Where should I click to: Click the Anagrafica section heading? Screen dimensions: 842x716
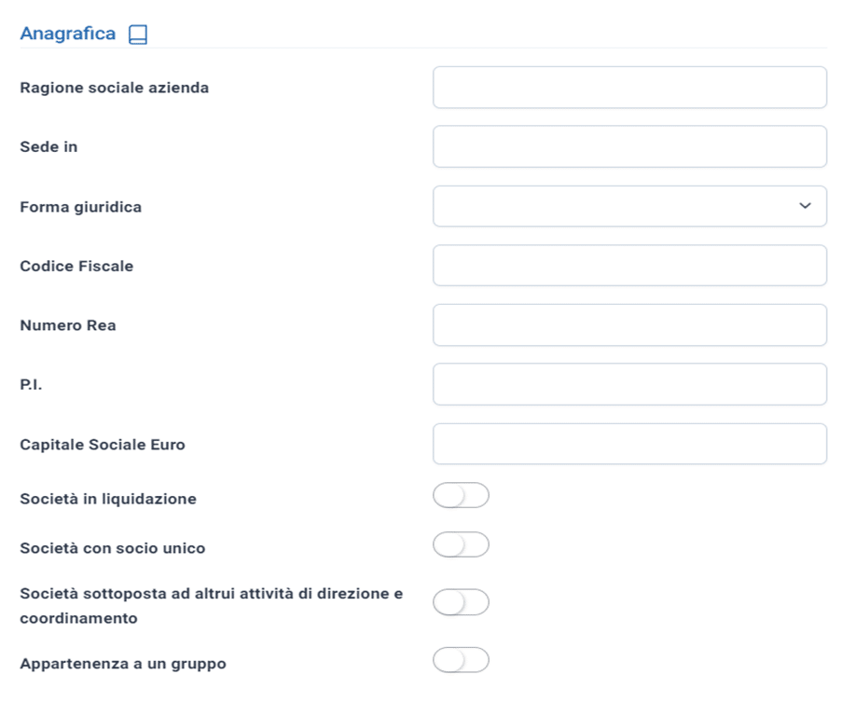[68, 34]
